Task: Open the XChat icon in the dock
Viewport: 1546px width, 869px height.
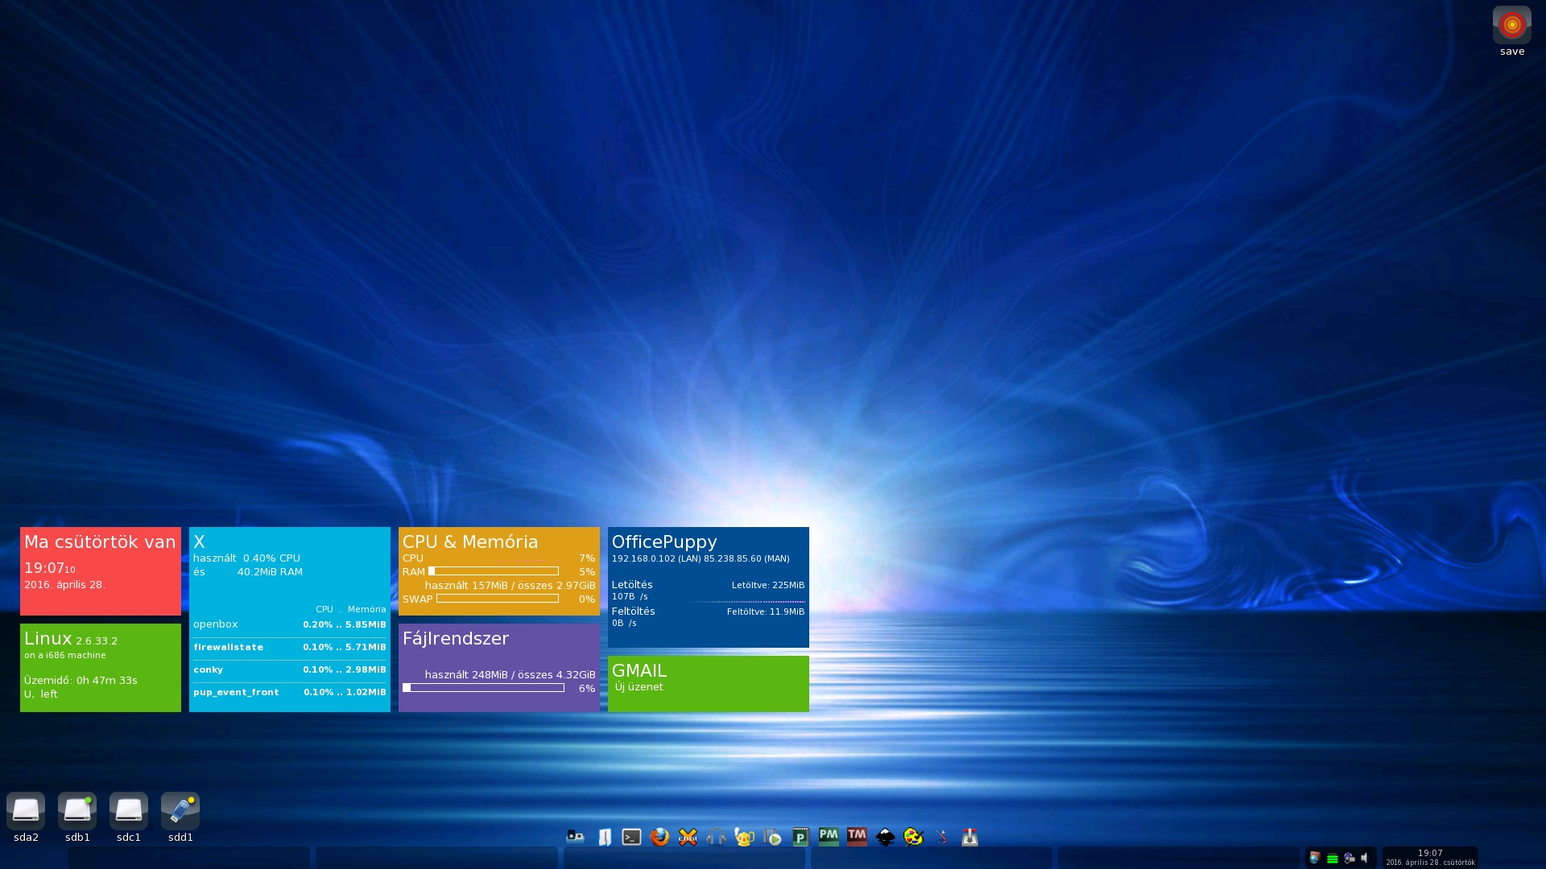Action: [x=688, y=837]
